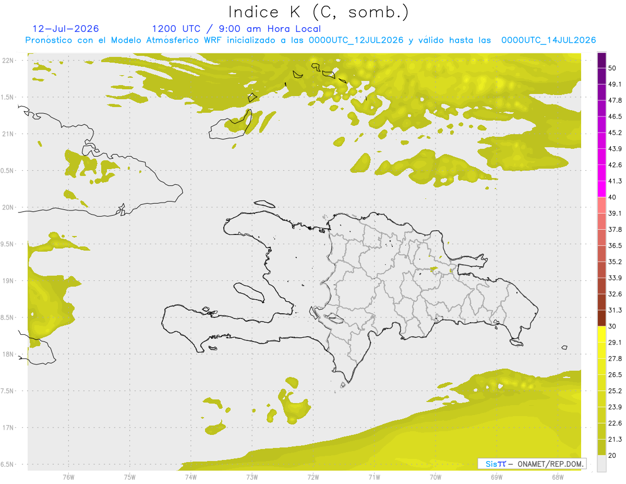
Task: Select the dark brown swatch between 30 and 31.3
Action: (x=601, y=318)
